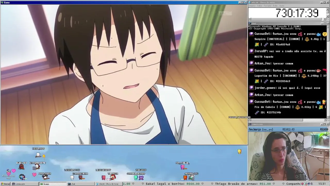Click chat window horizontal scrollbar right arrow
Image resolution: width=330 pixels, height=186 pixels.
tap(325, 120)
